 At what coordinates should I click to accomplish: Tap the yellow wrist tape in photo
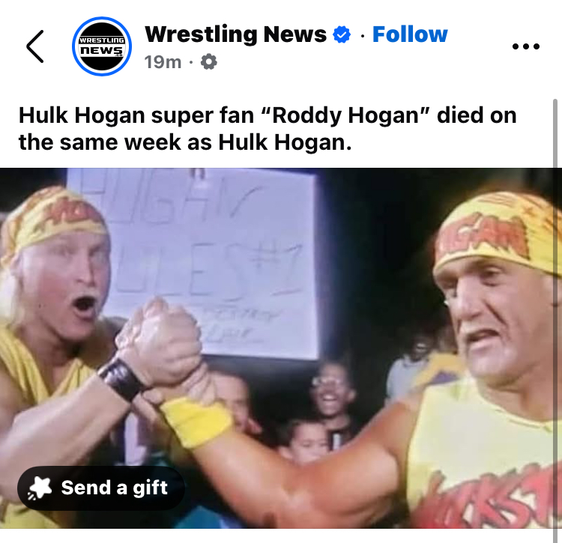click(x=196, y=422)
